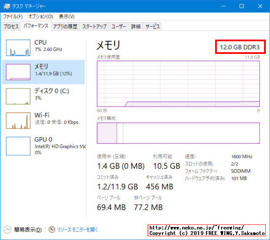The image size is (270, 240).
Task: Click the キャッシュ済み label
Action: pos(159,177)
